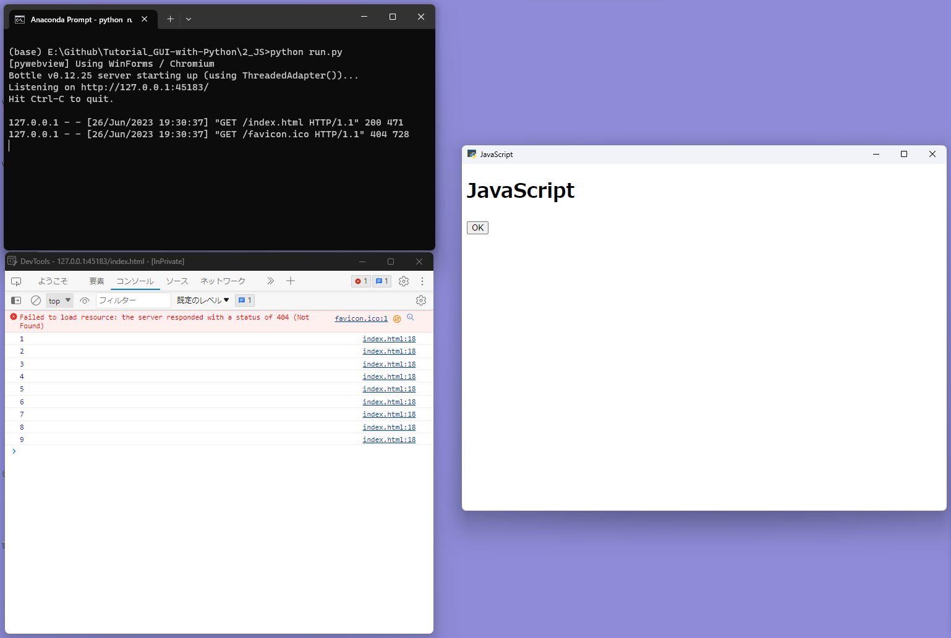
Task: Expand the top JavaScript context dropdown
Action: (x=59, y=300)
